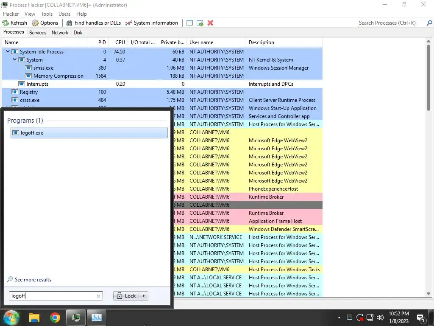Open the Help menu
This screenshot has height=326, width=434.
coord(81,14)
